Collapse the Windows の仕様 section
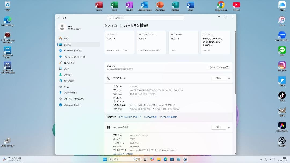 (x=229, y=127)
